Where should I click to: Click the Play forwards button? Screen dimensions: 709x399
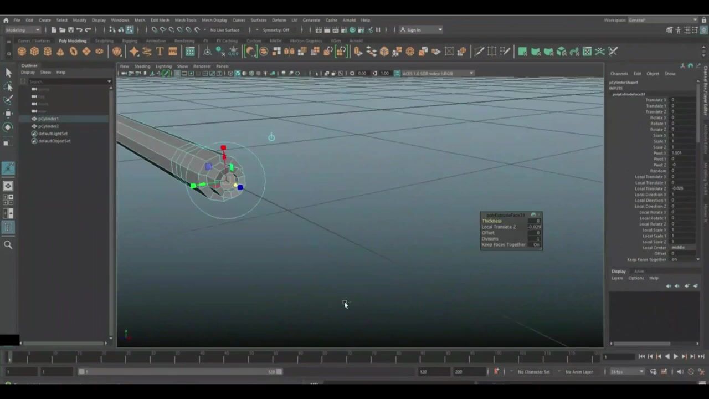tap(675, 356)
